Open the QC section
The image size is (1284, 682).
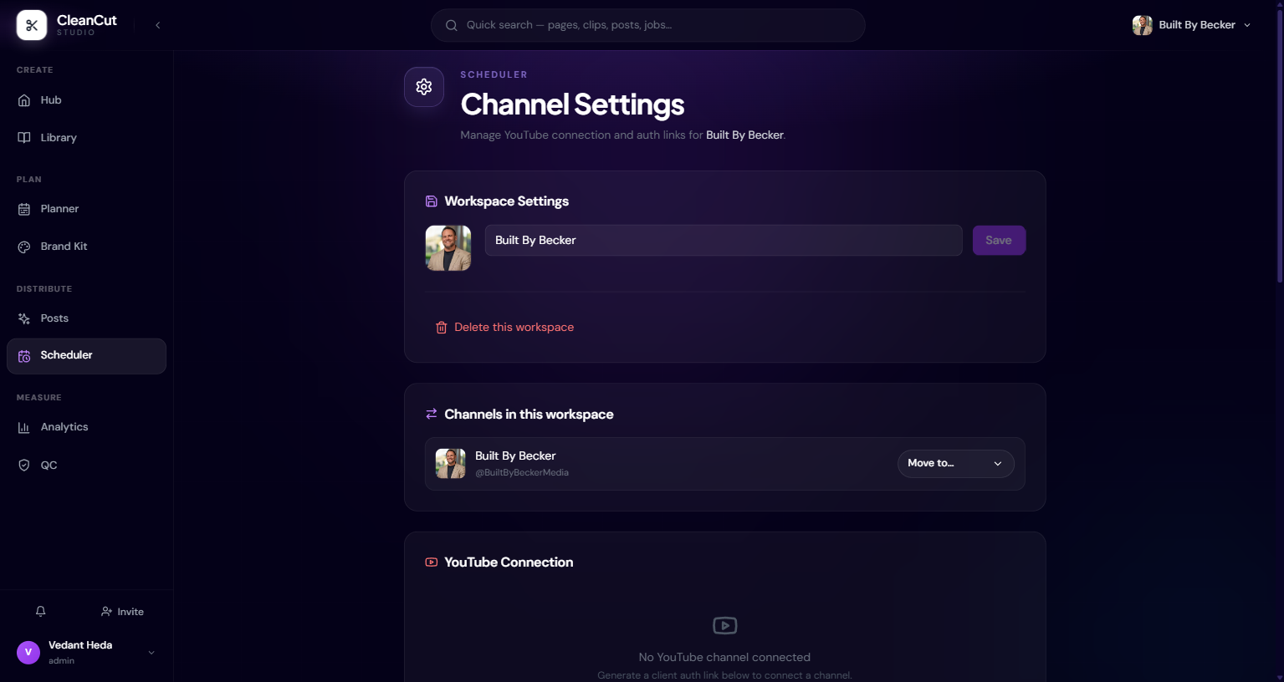click(x=86, y=466)
